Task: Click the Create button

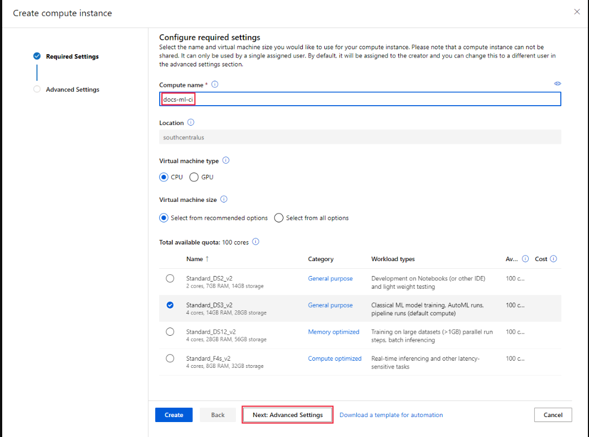Action: click(x=174, y=415)
